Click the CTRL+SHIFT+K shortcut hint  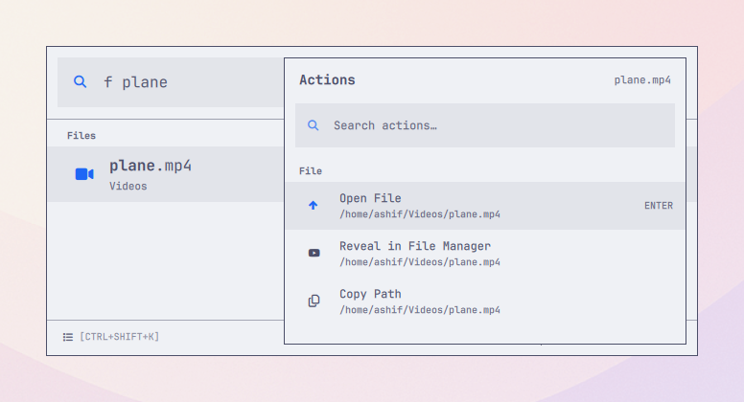[x=120, y=337]
